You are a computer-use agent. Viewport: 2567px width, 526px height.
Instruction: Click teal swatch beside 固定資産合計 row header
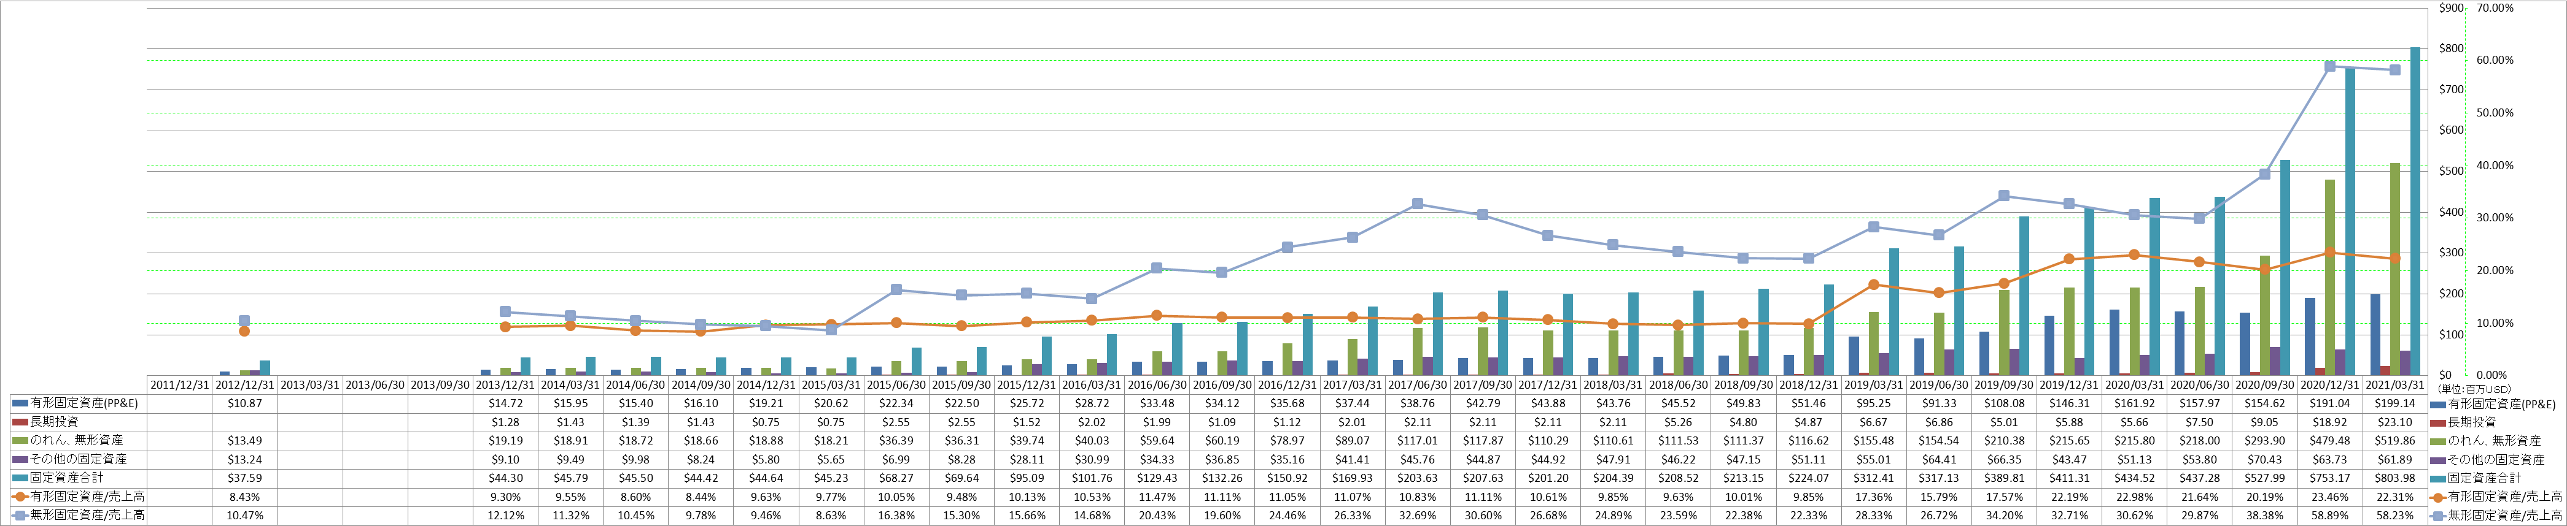point(19,478)
